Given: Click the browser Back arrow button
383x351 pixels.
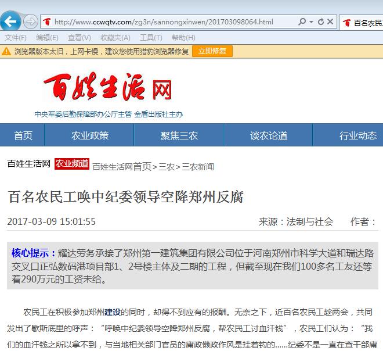Looking at the screenshot, I should click(x=10, y=22).
